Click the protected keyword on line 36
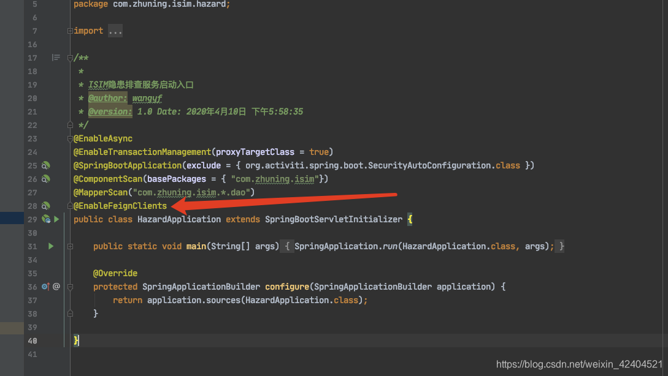The width and height of the screenshot is (668, 376). [x=115, y=287]
